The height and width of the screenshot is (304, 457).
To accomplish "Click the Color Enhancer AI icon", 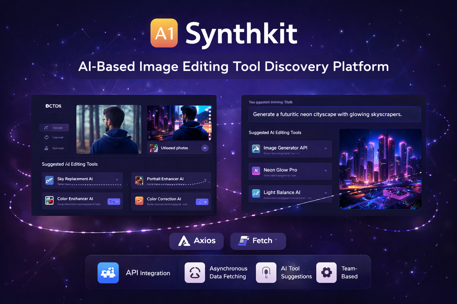I will 49,200.
